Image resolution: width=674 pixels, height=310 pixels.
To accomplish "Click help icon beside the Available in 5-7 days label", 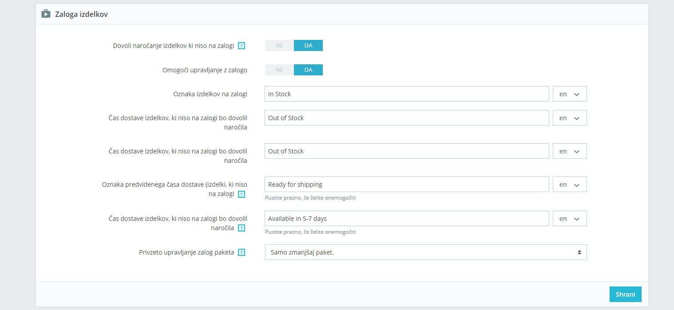I will tap(242, 228).
